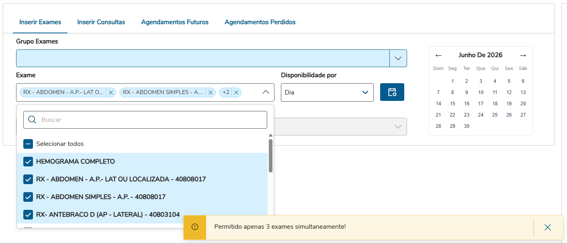This screenshot has height=244, width=567.
Task: Go to next month in calendar
Action: pos(523,55)
